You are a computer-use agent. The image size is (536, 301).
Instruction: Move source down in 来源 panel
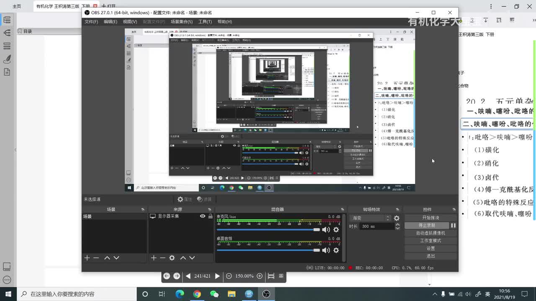[x=192, y=258]
